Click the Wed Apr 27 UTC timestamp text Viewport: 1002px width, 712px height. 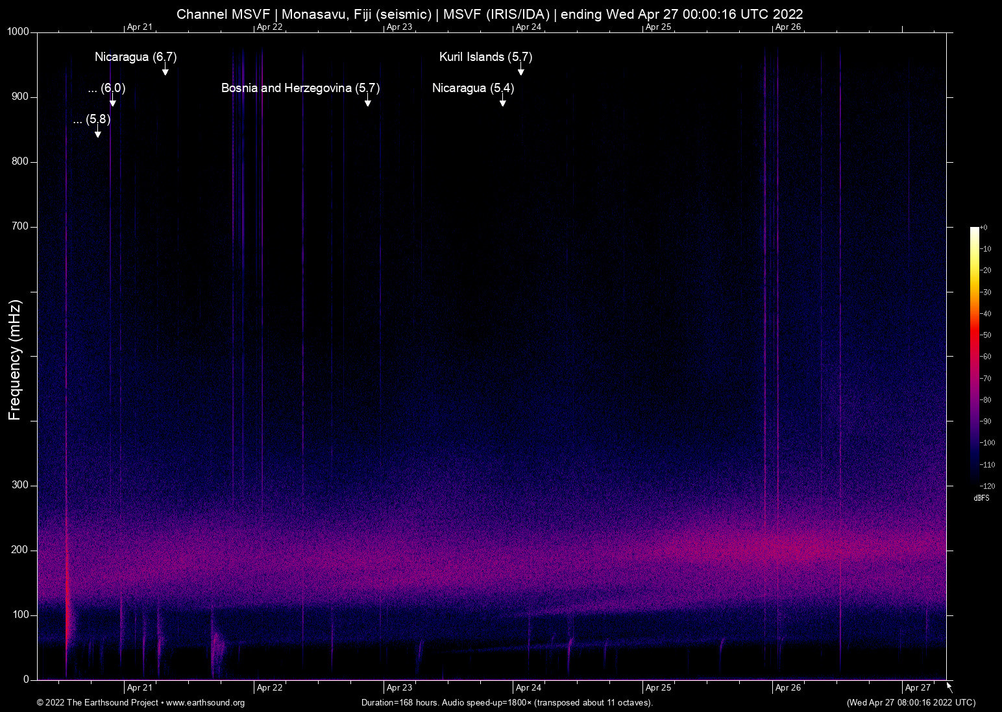(x=910, y=703)
